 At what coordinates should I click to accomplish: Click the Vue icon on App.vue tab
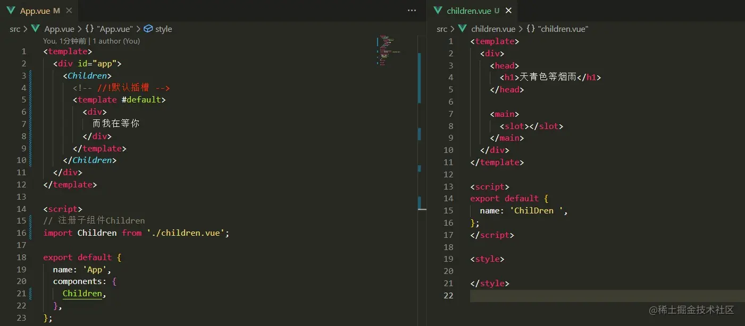(11, 11)
